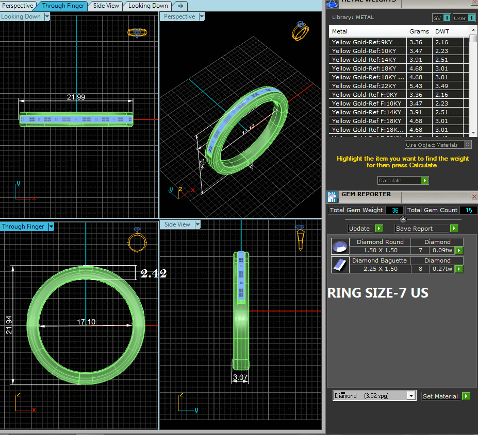The width and height of the screenshot is (478, 435).
Task: Select Yellow Gold-Ref:14KY row in metal list
Action: click(x=364, y=60)
